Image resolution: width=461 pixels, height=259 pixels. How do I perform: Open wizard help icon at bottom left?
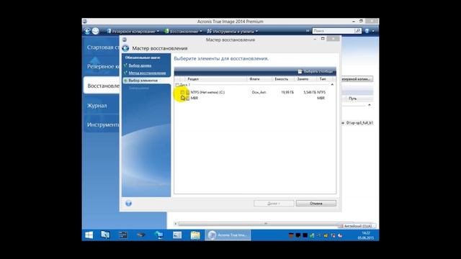pyautogui.click(x=128, y=203)
